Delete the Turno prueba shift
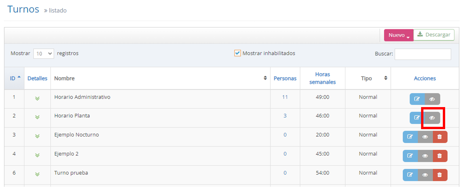This screenshot has height=191, width=463. tap(440, 175)
